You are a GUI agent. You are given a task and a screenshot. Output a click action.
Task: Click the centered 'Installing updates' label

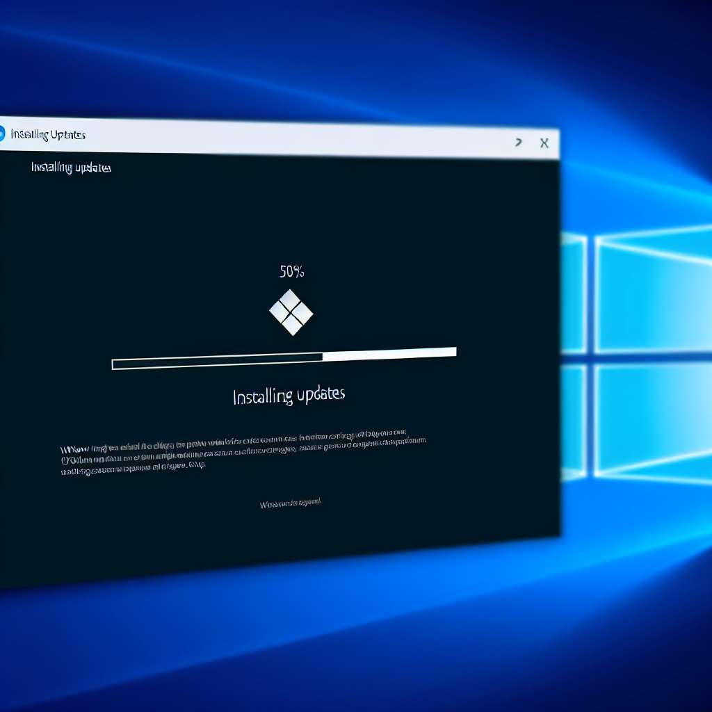(289, 395)
